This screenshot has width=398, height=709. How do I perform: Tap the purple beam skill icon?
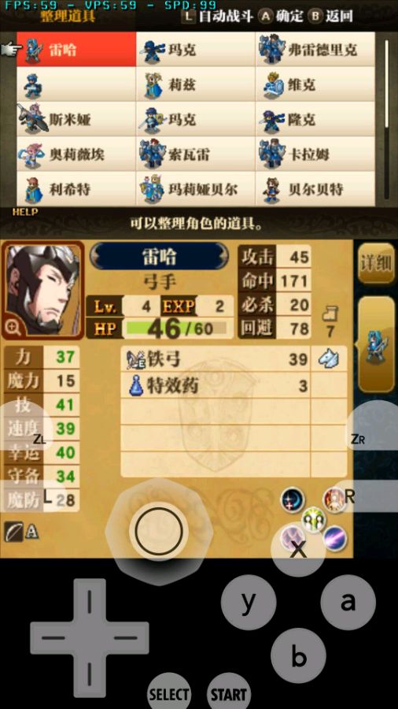coord(335,538)
